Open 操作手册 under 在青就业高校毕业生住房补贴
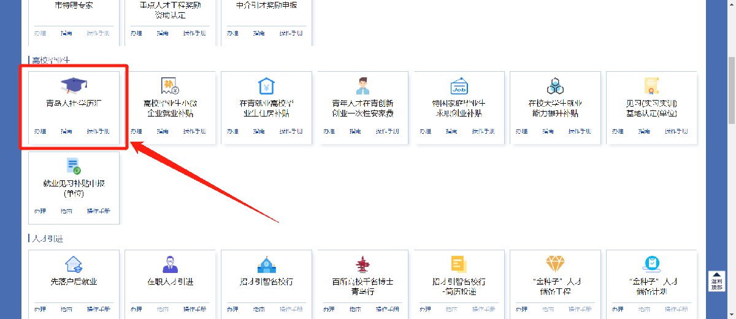 coord(291,131)
